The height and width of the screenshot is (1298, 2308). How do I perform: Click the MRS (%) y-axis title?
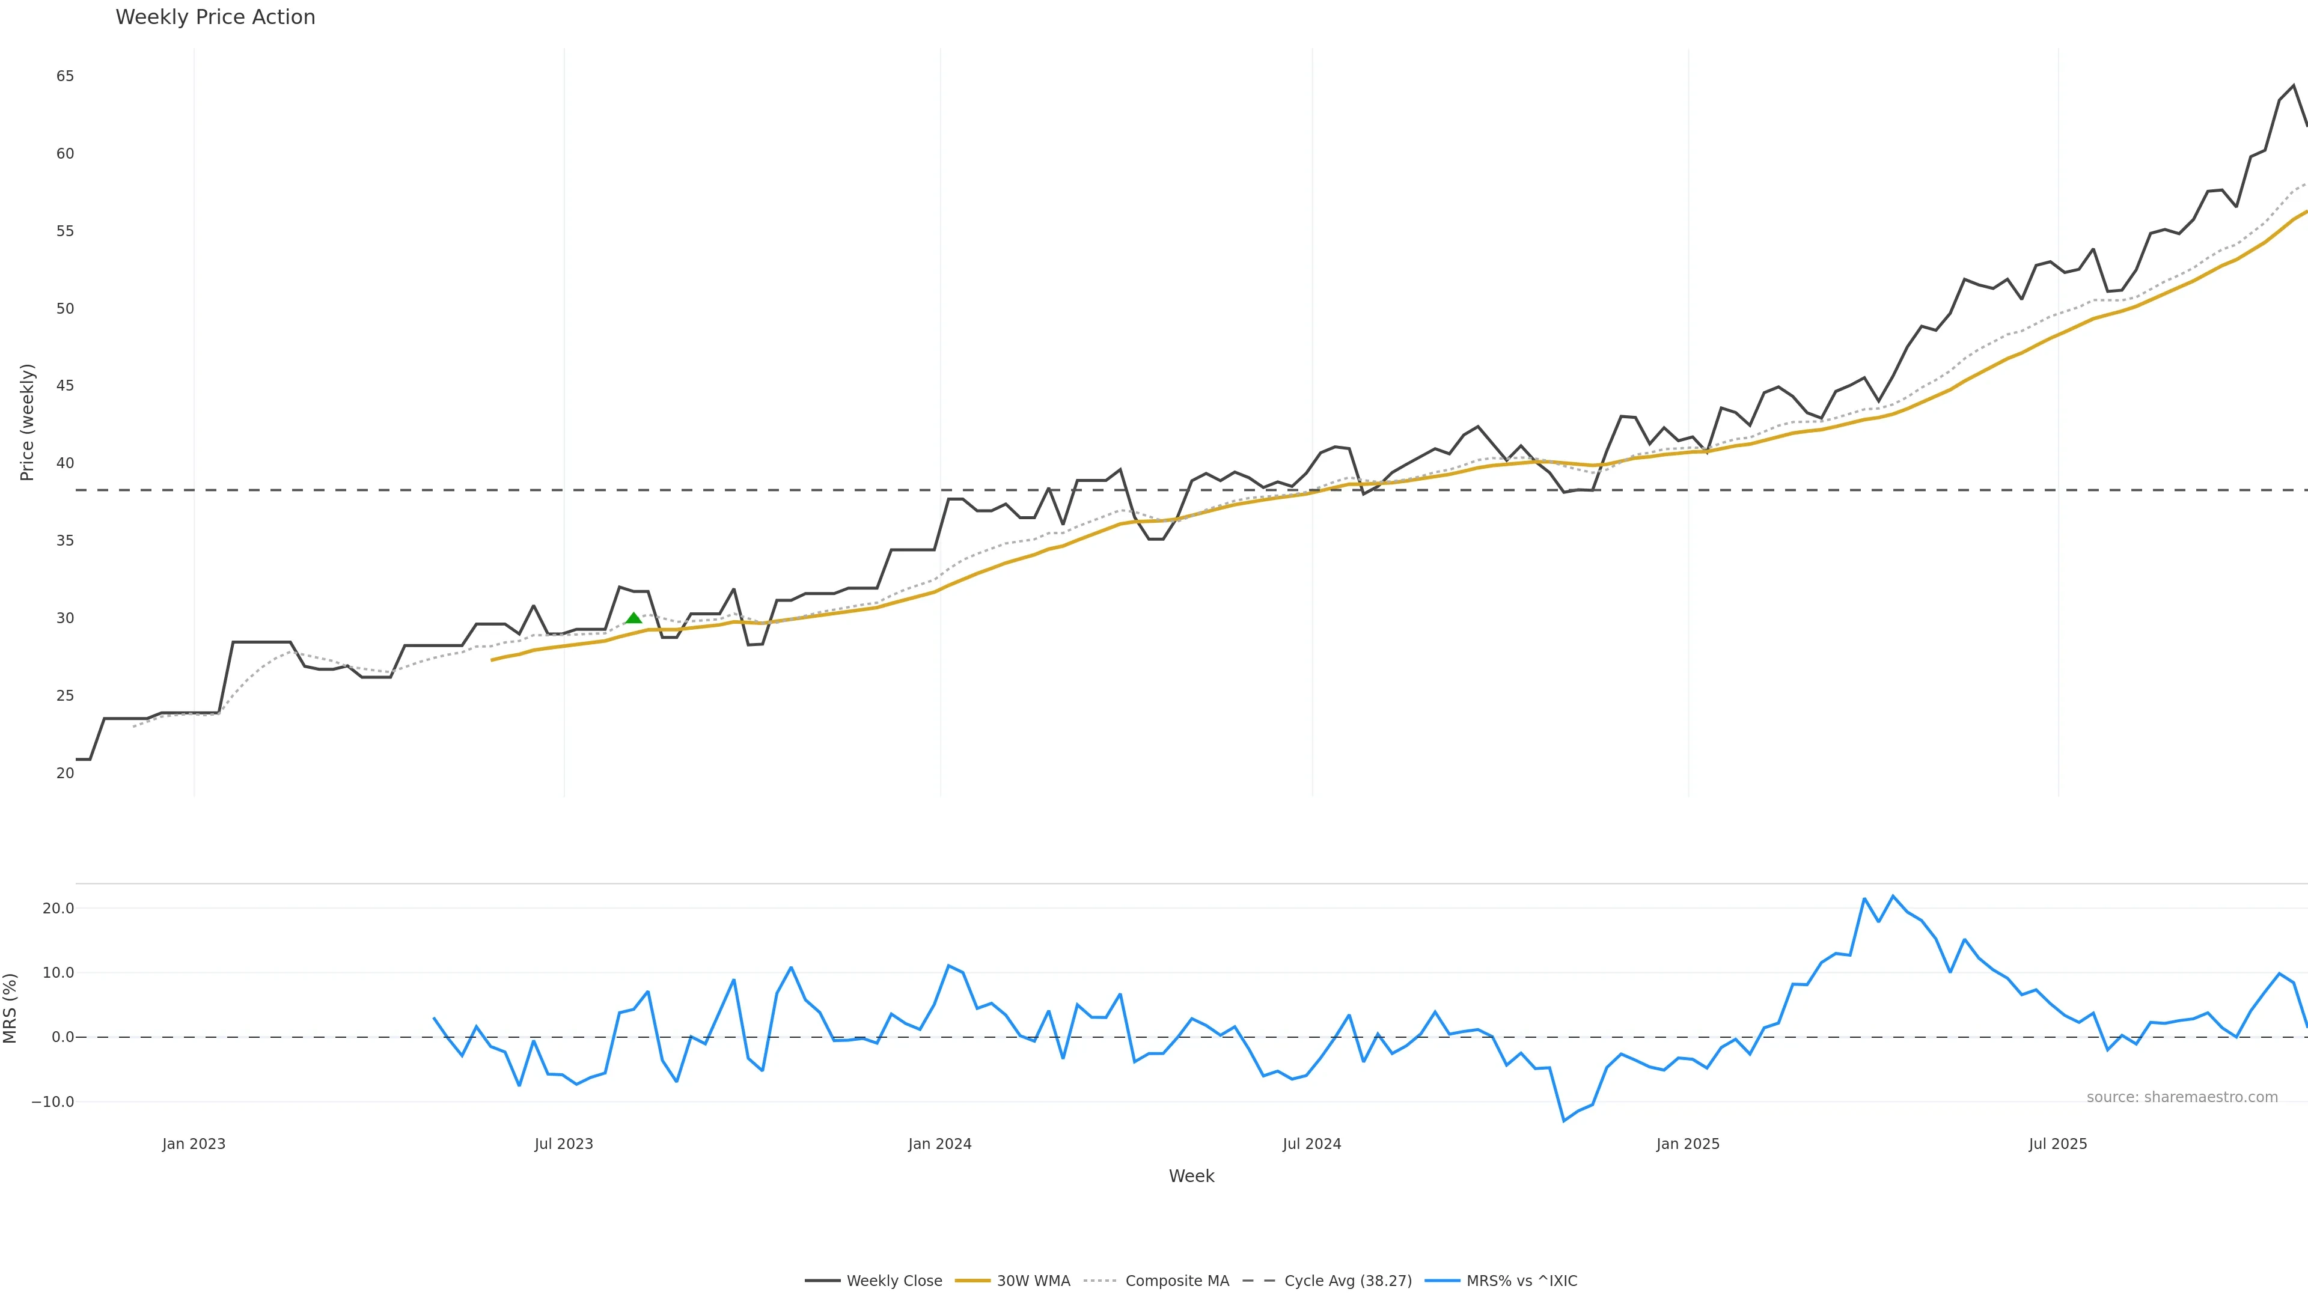coord(11,1008)
